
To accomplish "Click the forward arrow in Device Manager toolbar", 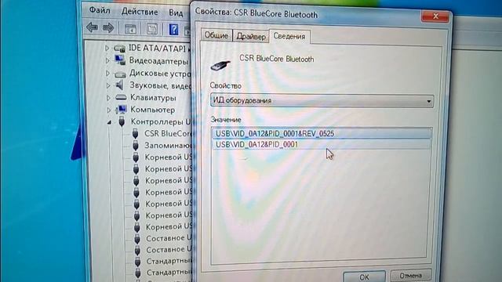I will (108, 28).
